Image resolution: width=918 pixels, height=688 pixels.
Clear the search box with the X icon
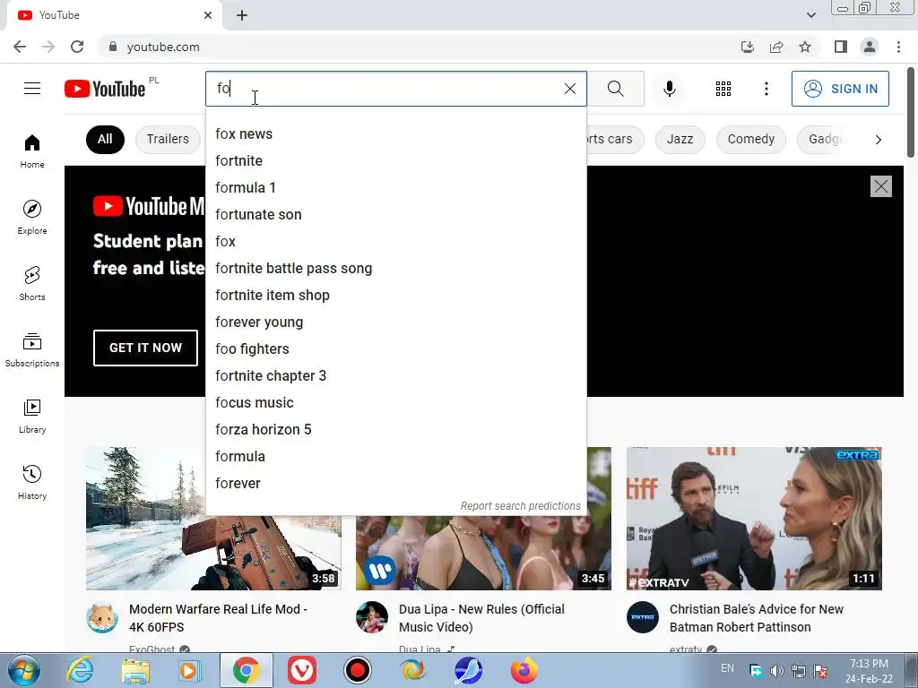coord(569,89)
